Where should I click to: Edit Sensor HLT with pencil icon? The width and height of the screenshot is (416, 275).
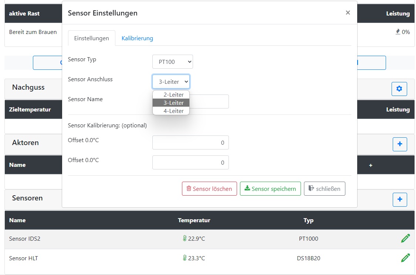coord(405,258)
